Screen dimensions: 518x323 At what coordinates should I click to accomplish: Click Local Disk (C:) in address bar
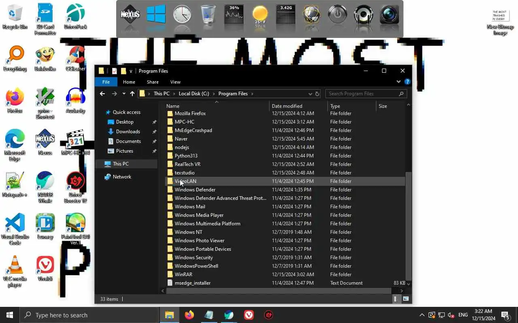click(194, 94)
